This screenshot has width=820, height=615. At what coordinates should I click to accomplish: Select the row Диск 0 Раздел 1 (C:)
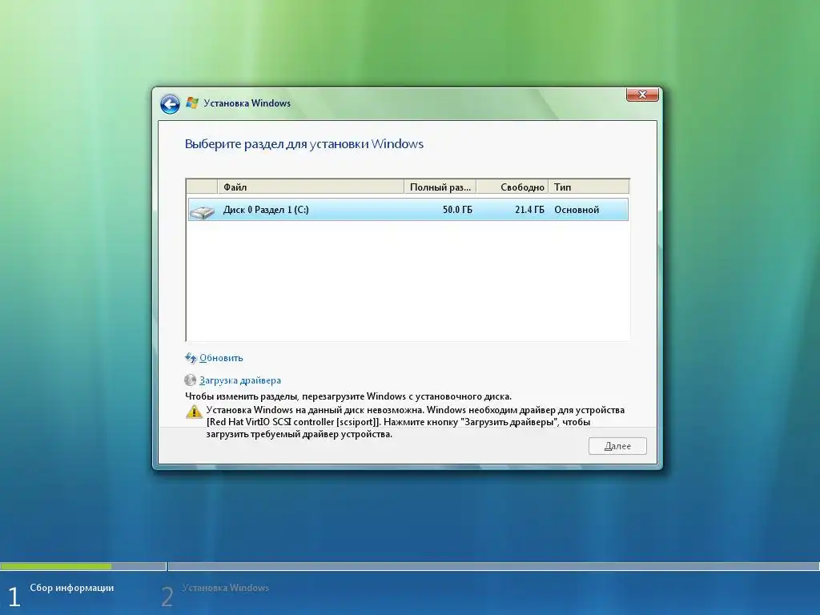tap(408, 210)
